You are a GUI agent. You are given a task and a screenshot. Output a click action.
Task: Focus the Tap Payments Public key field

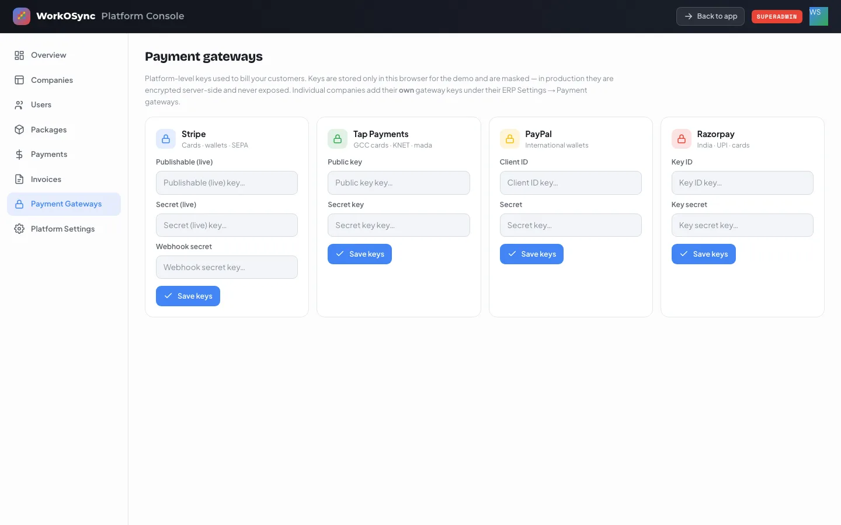[399, 183]
